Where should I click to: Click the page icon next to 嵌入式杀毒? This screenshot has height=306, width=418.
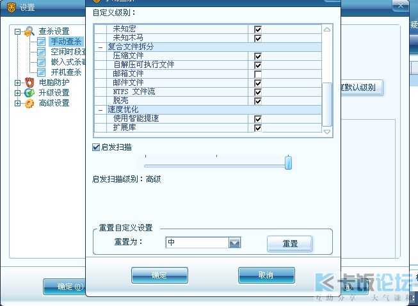click(41, 62)
